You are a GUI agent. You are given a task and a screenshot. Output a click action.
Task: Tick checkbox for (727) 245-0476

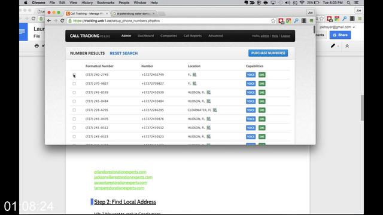click(74, 119)
